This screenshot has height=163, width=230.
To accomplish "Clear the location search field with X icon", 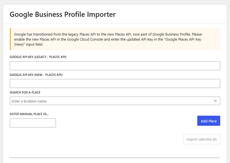I will coord(215,101).
